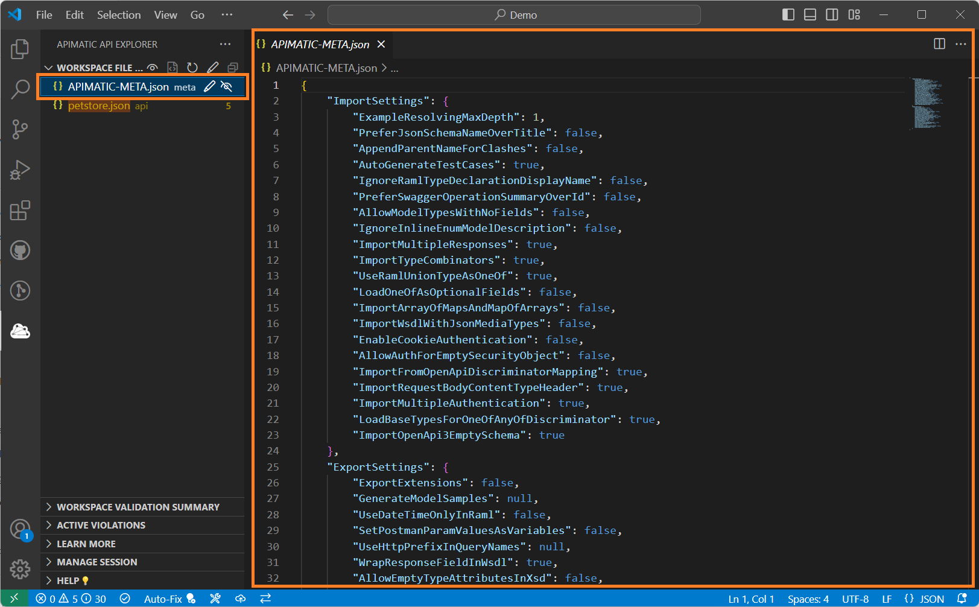Change indentation Spaces: 4 setting

[808, 599]
